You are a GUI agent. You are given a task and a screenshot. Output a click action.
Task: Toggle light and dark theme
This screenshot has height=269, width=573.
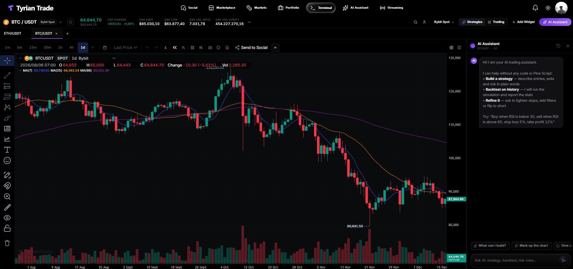tap(548, 8)
